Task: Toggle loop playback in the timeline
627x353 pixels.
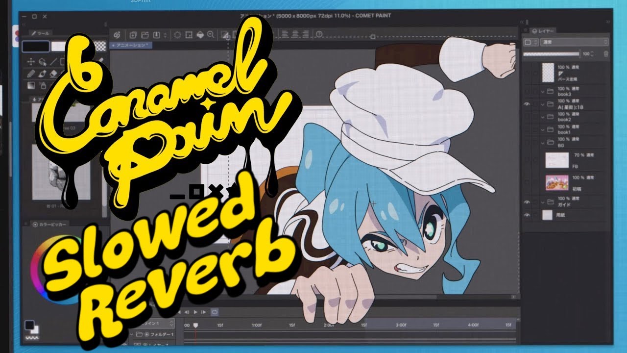Action: pos(214,312)
